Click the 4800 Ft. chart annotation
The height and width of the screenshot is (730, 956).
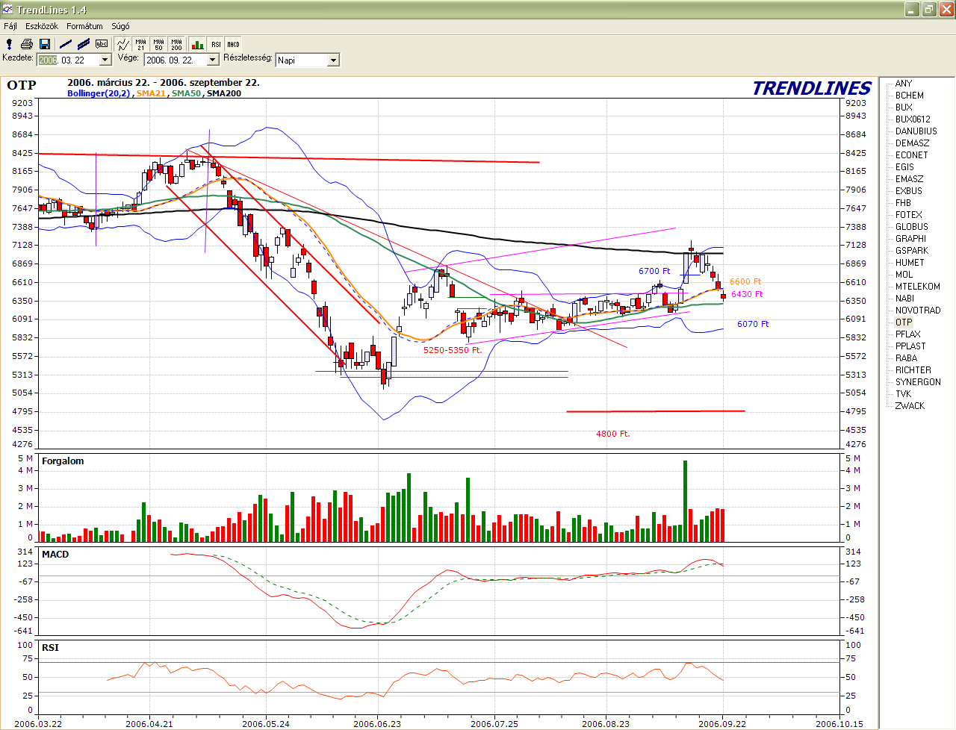pyautogui.click(x=612, y=434)
